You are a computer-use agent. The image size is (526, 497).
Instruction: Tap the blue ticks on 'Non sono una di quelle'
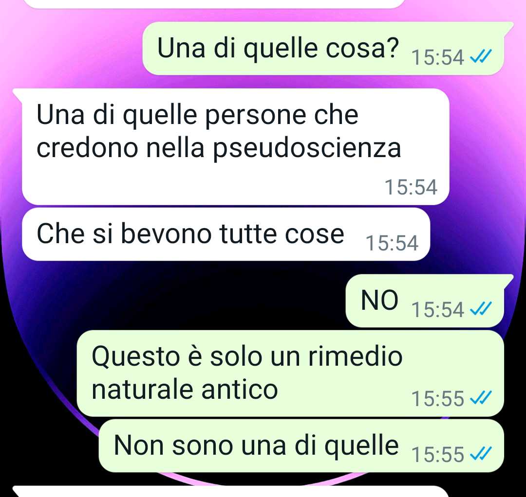[x=481, y=454]
